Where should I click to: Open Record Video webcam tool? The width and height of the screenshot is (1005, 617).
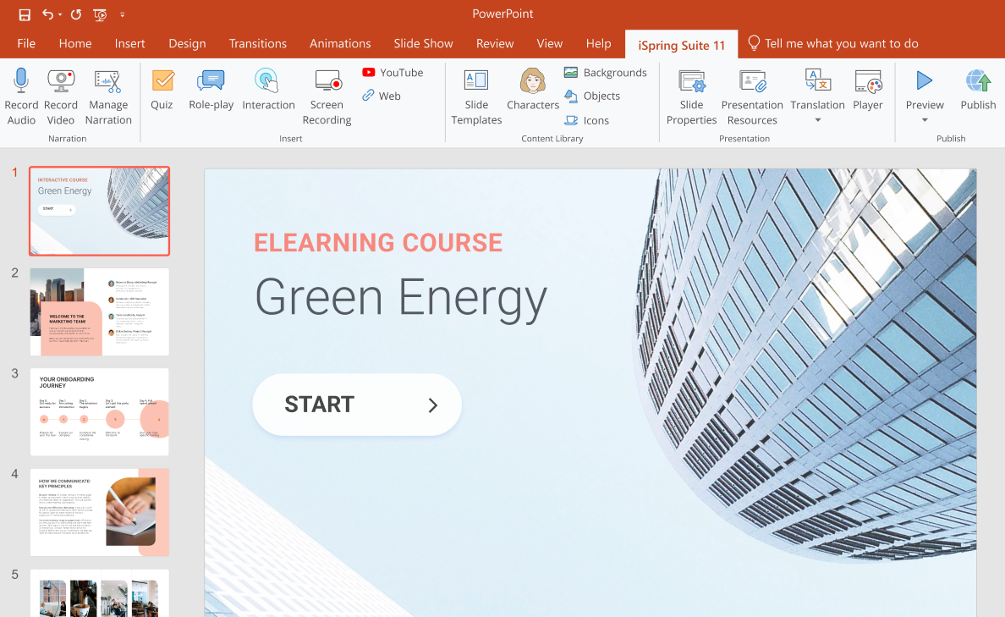pos(61,81)
